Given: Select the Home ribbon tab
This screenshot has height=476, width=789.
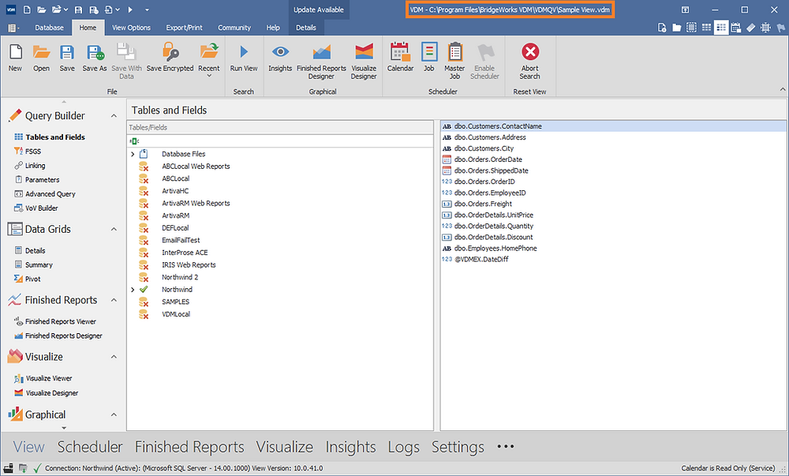Looking at the screenshot, I should click(88, 28).
